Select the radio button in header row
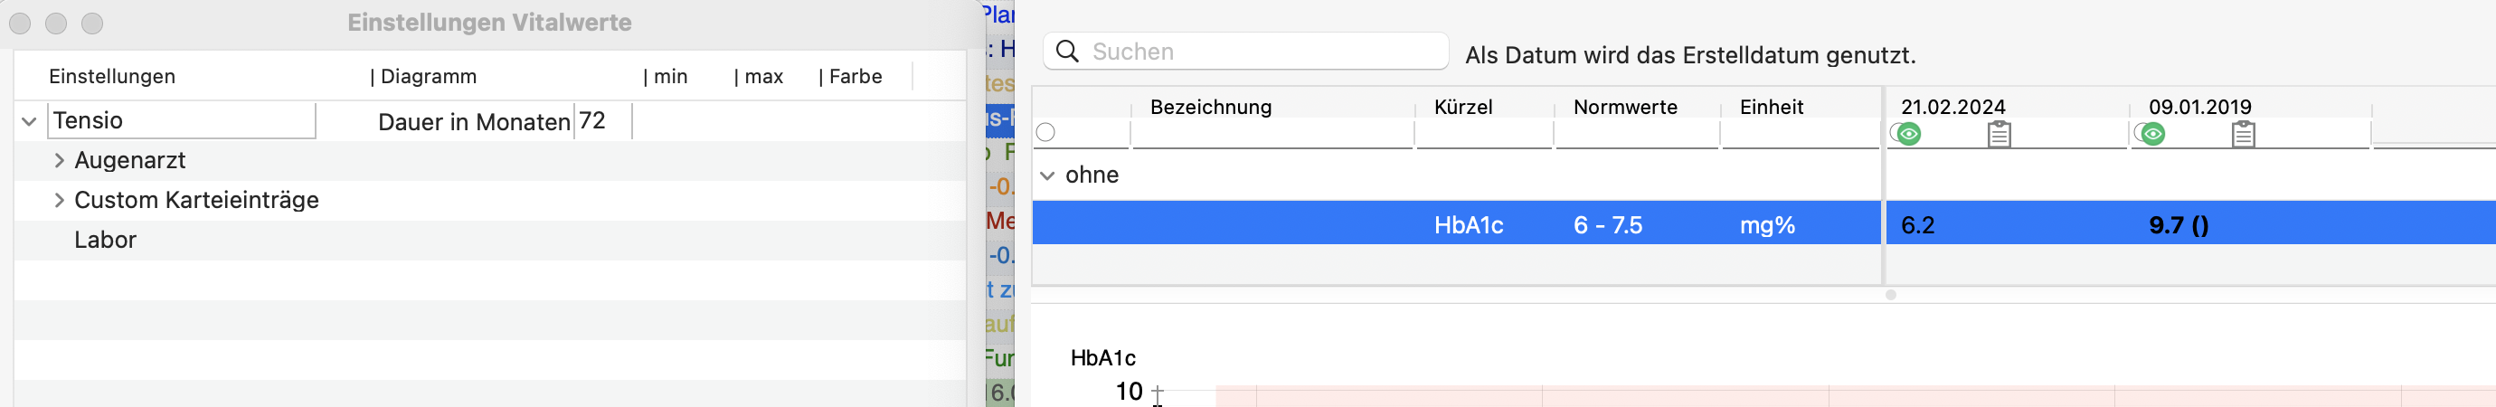 pyautogui.click(x=1045, y=133)
